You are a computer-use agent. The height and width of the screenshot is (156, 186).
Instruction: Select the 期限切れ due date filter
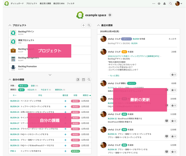(x=60, y=90)
